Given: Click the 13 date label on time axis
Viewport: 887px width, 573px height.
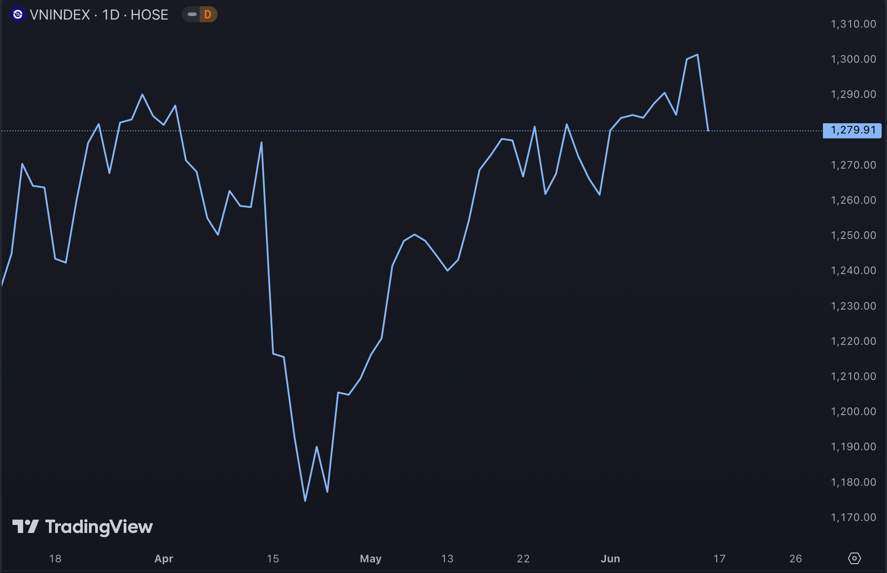Looking at the screenshot, I should coord(447,559).
